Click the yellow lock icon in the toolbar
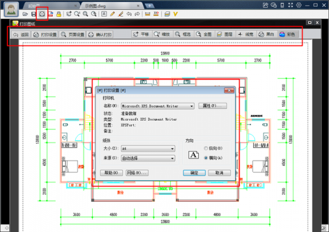This screenshot has height=232, width=329. (x=59, y=14)
